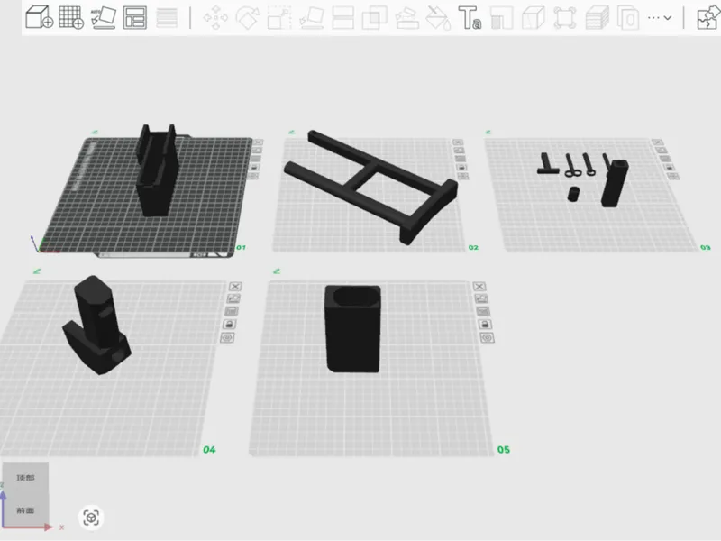The height and width of the screenshot is (541, 721).
Task: Toggle the lock on plate 01
Action: click(254, 168)
